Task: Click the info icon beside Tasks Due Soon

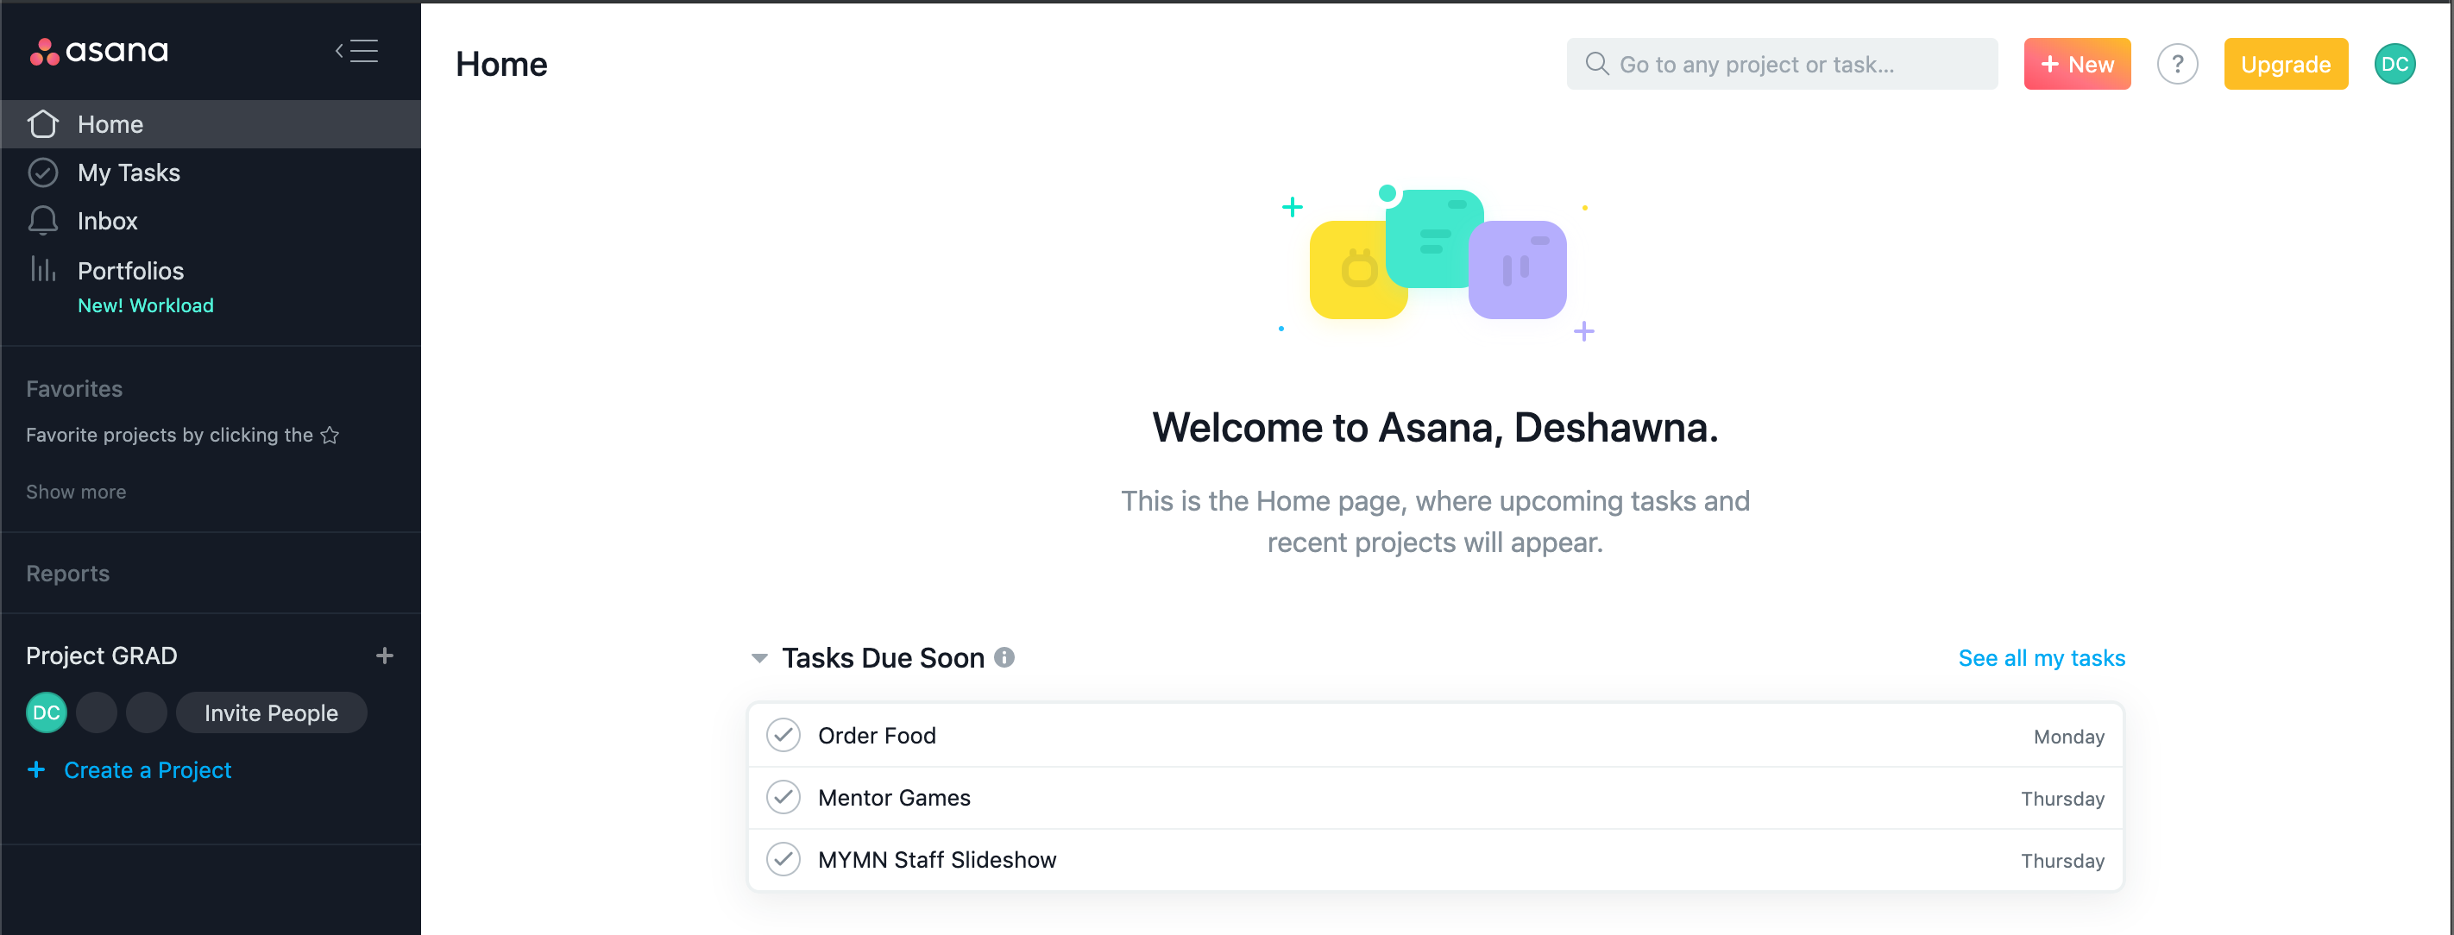Action: coord(1004,657)
